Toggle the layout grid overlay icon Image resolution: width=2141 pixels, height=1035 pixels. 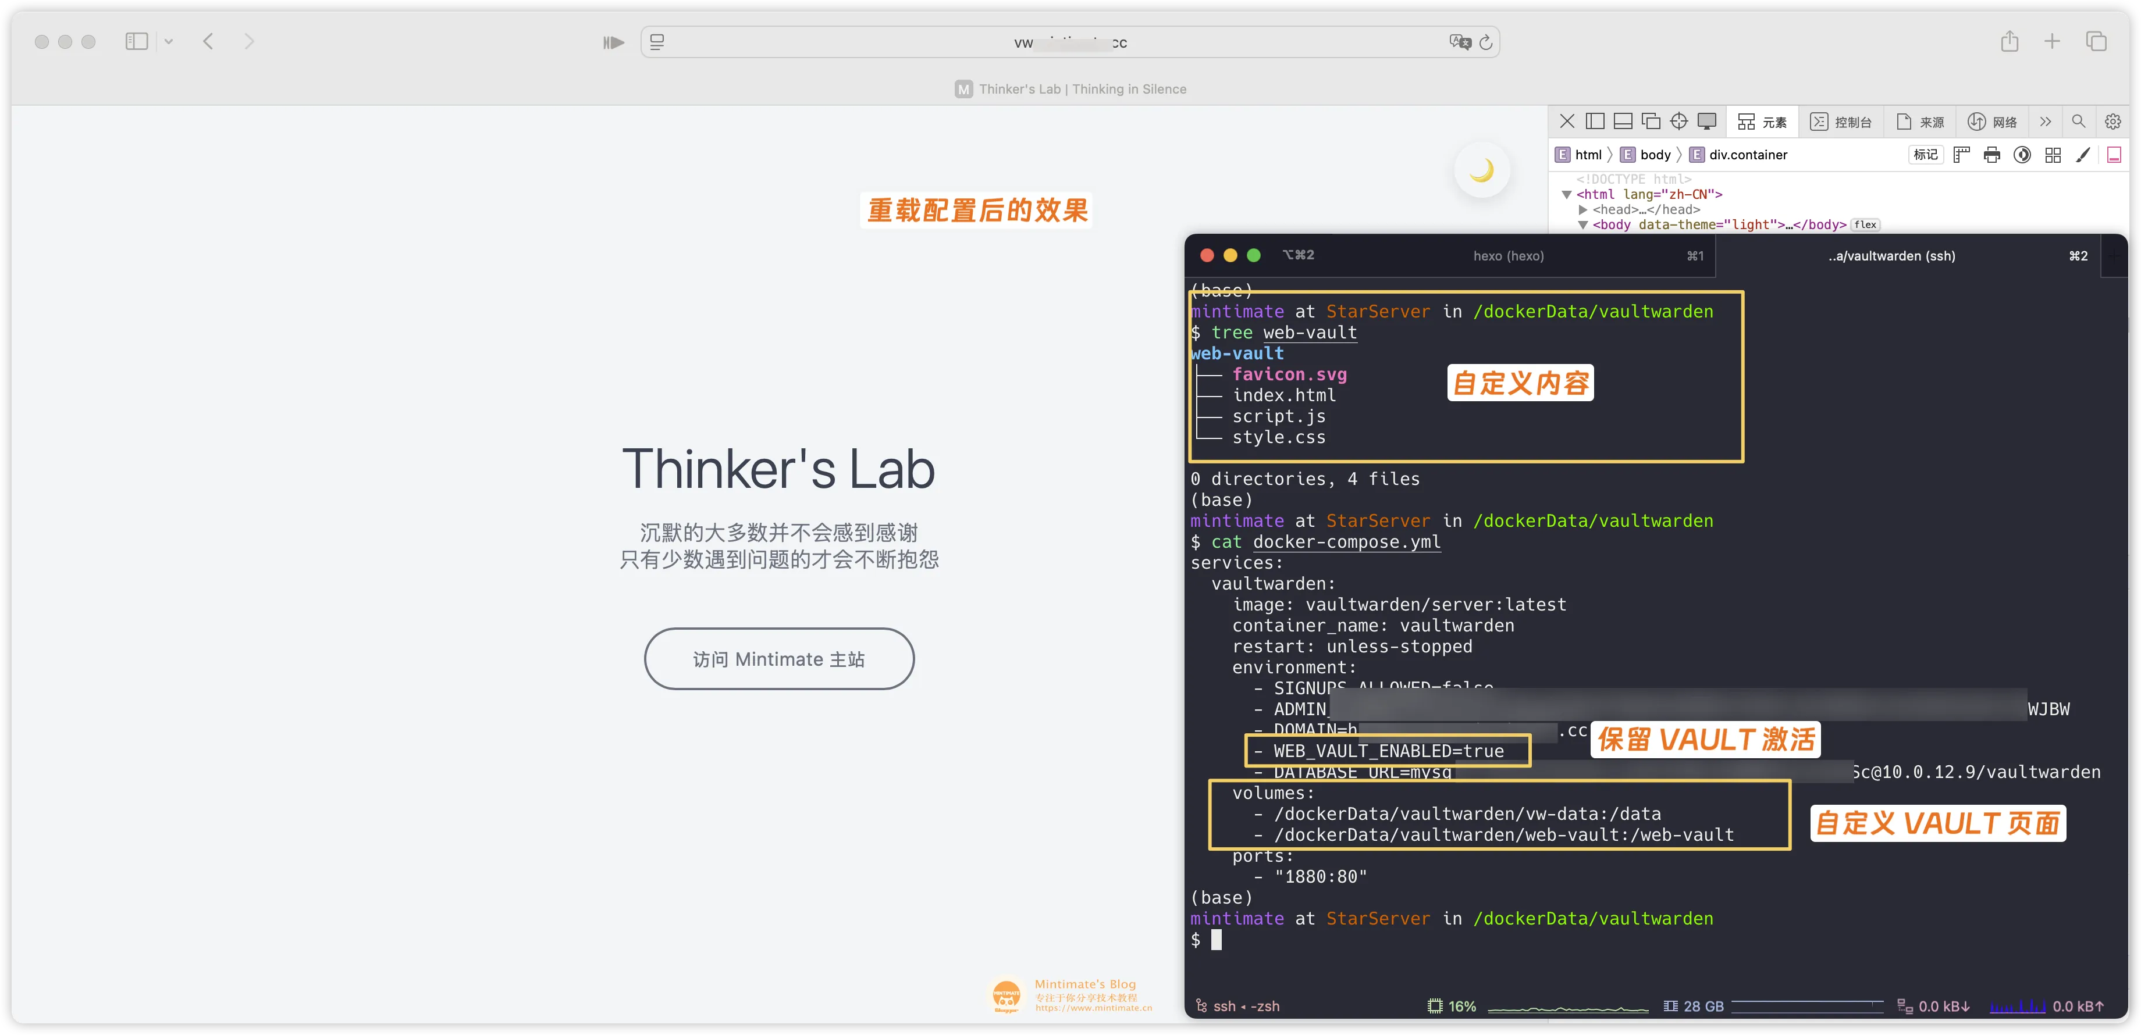coord(2053,155)
